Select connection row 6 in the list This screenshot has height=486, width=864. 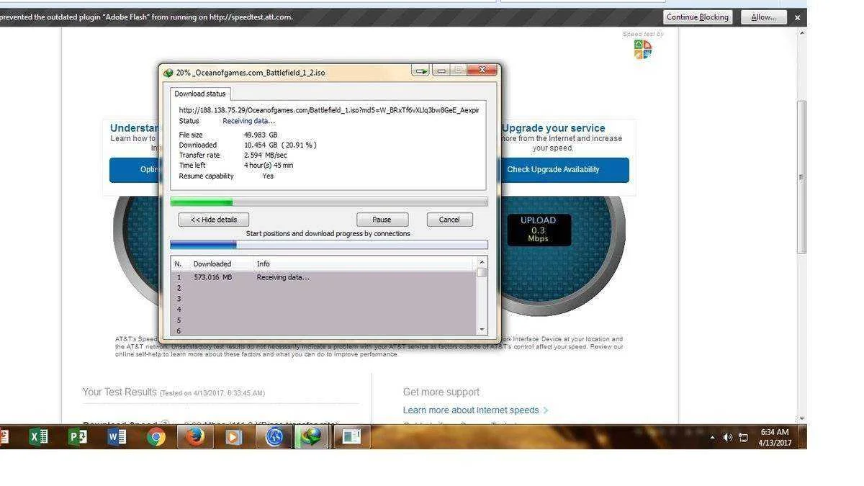click(323, 330)
